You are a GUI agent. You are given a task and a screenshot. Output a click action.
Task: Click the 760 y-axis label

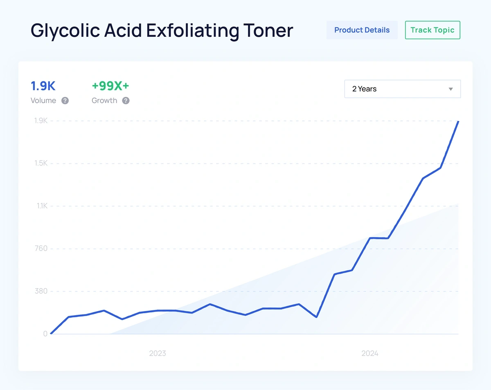click(42, 249)
